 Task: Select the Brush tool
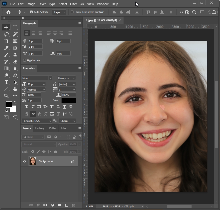(x=7, y=55)
